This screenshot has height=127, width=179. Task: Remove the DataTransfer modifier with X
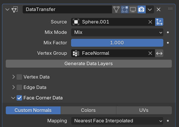tap(159, 9)
